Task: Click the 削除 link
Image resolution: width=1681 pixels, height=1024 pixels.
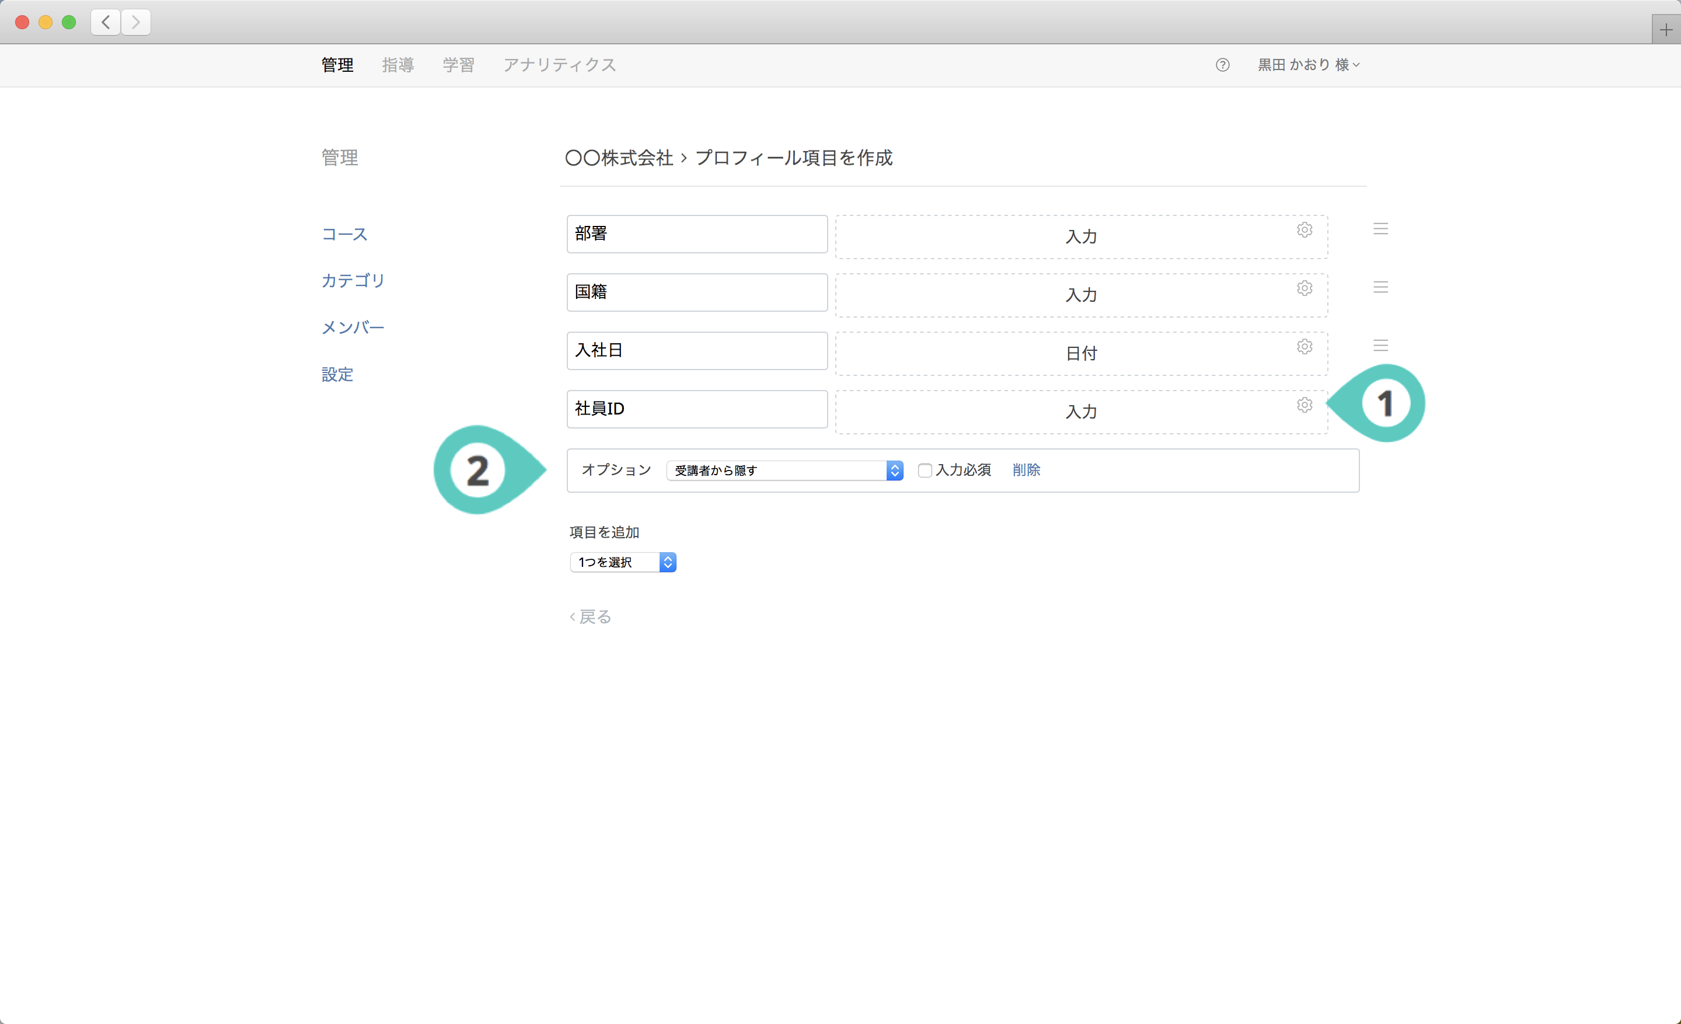Action: 1026,470
